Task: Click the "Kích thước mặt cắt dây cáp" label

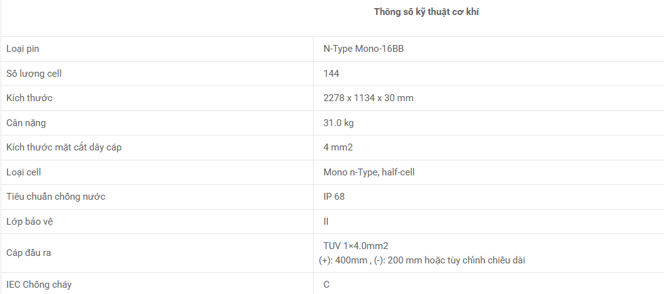Action: [x=63, y=147]
